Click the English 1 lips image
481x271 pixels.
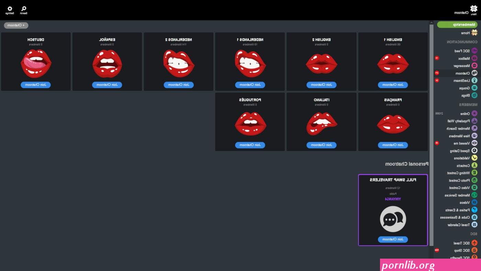click(x=393, y=64)
